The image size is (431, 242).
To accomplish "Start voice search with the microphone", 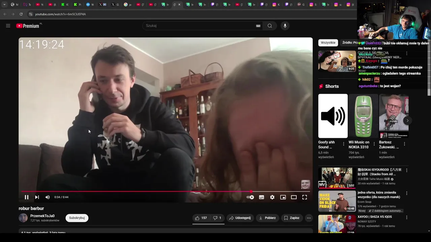I will click(x=285, y=26).
